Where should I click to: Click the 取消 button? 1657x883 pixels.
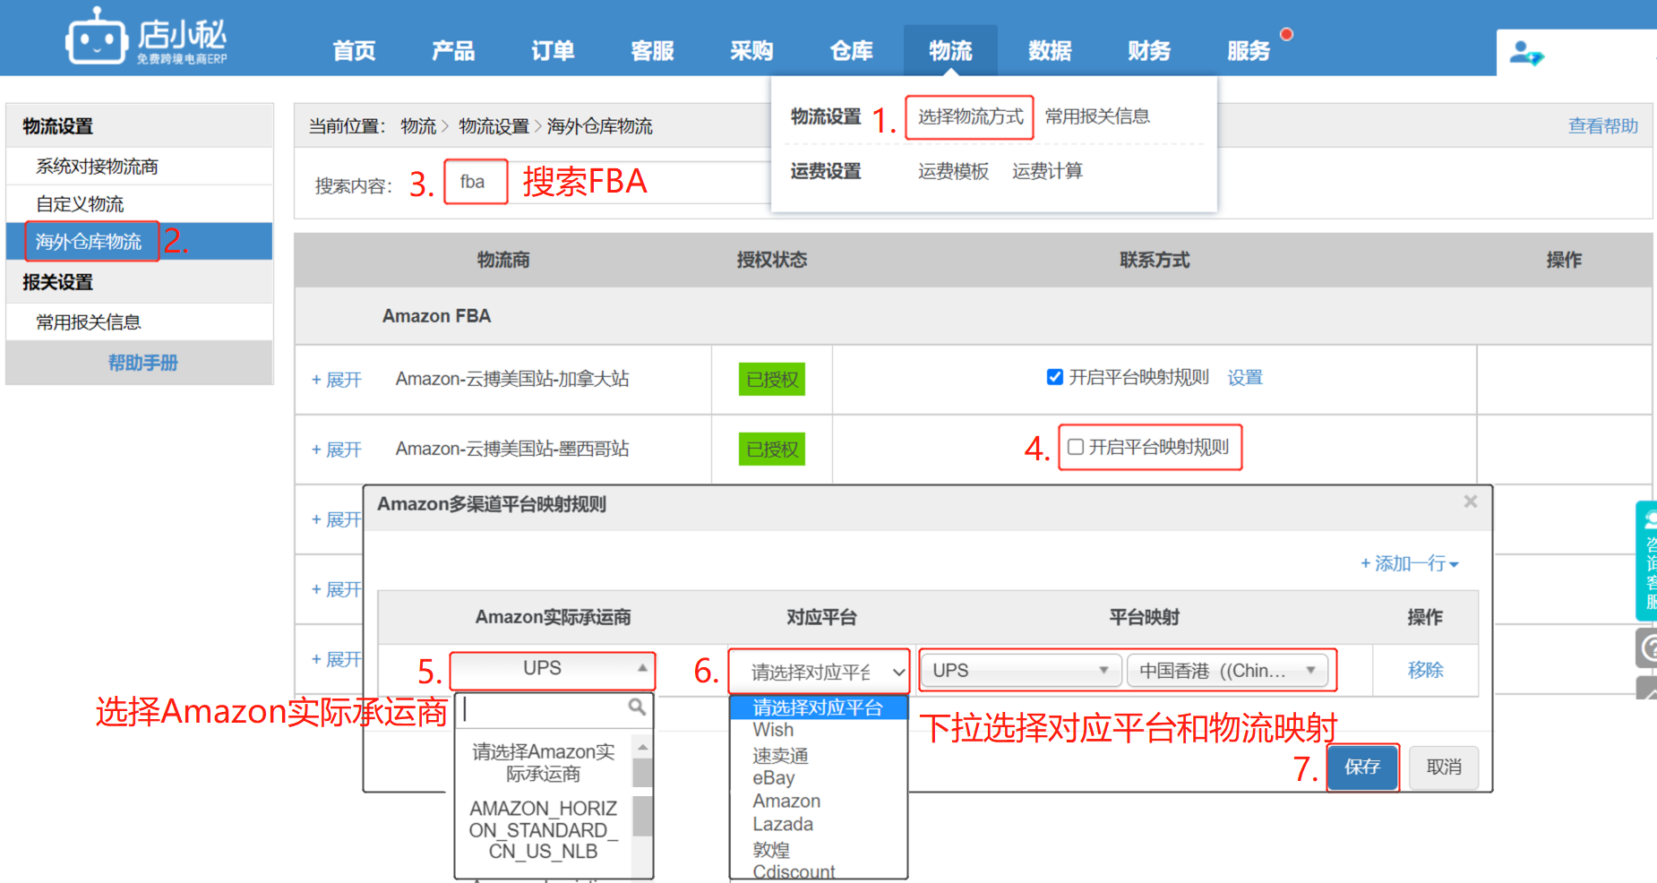(1444, 767)
